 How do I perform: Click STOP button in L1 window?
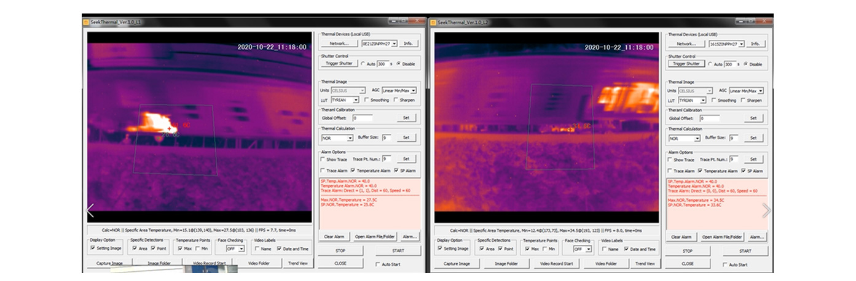[x=340, y=251]
